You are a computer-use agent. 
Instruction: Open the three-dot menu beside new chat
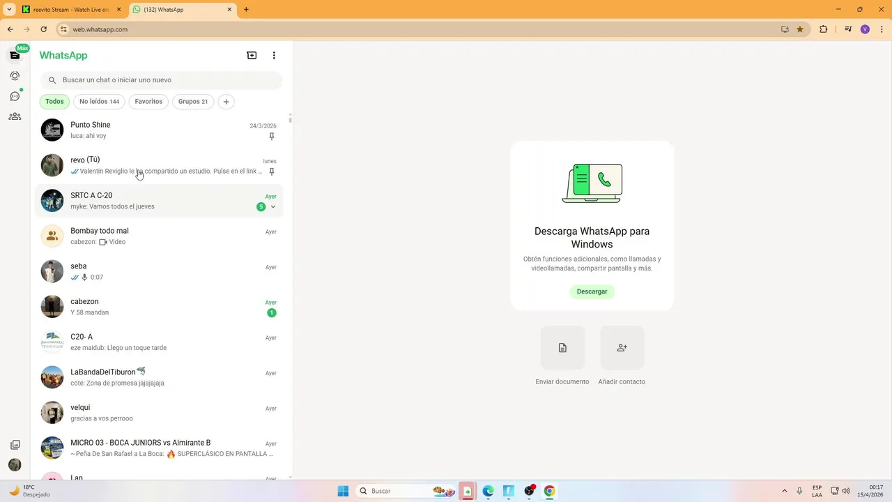click(274, 55)
